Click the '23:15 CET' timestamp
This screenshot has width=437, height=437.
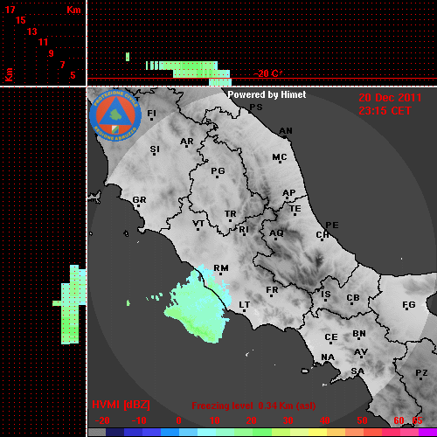click(385, 111)
